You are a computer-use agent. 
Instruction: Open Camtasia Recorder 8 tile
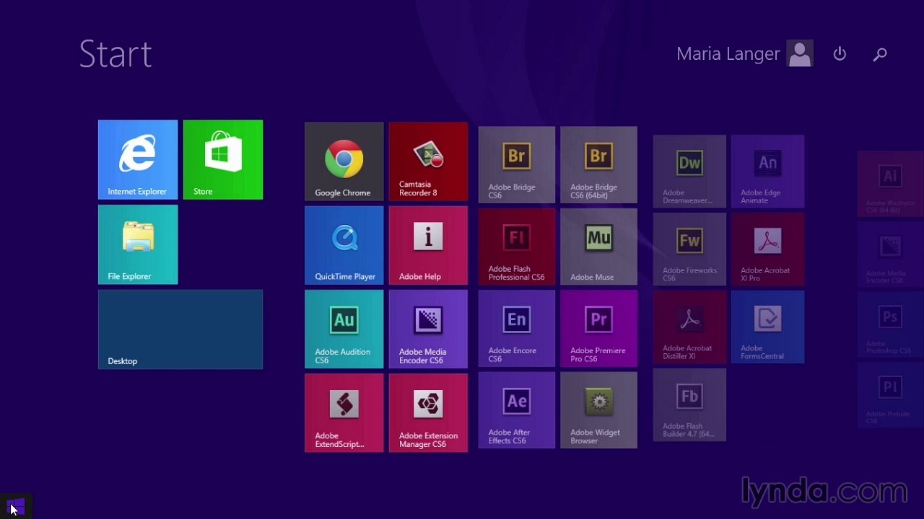click(x=428, y=161)
